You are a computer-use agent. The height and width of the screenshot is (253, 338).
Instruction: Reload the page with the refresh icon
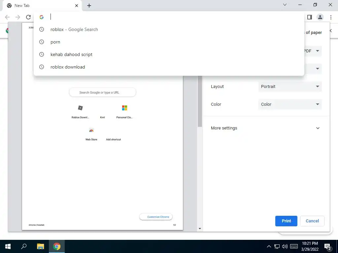[x=28, y=17]
